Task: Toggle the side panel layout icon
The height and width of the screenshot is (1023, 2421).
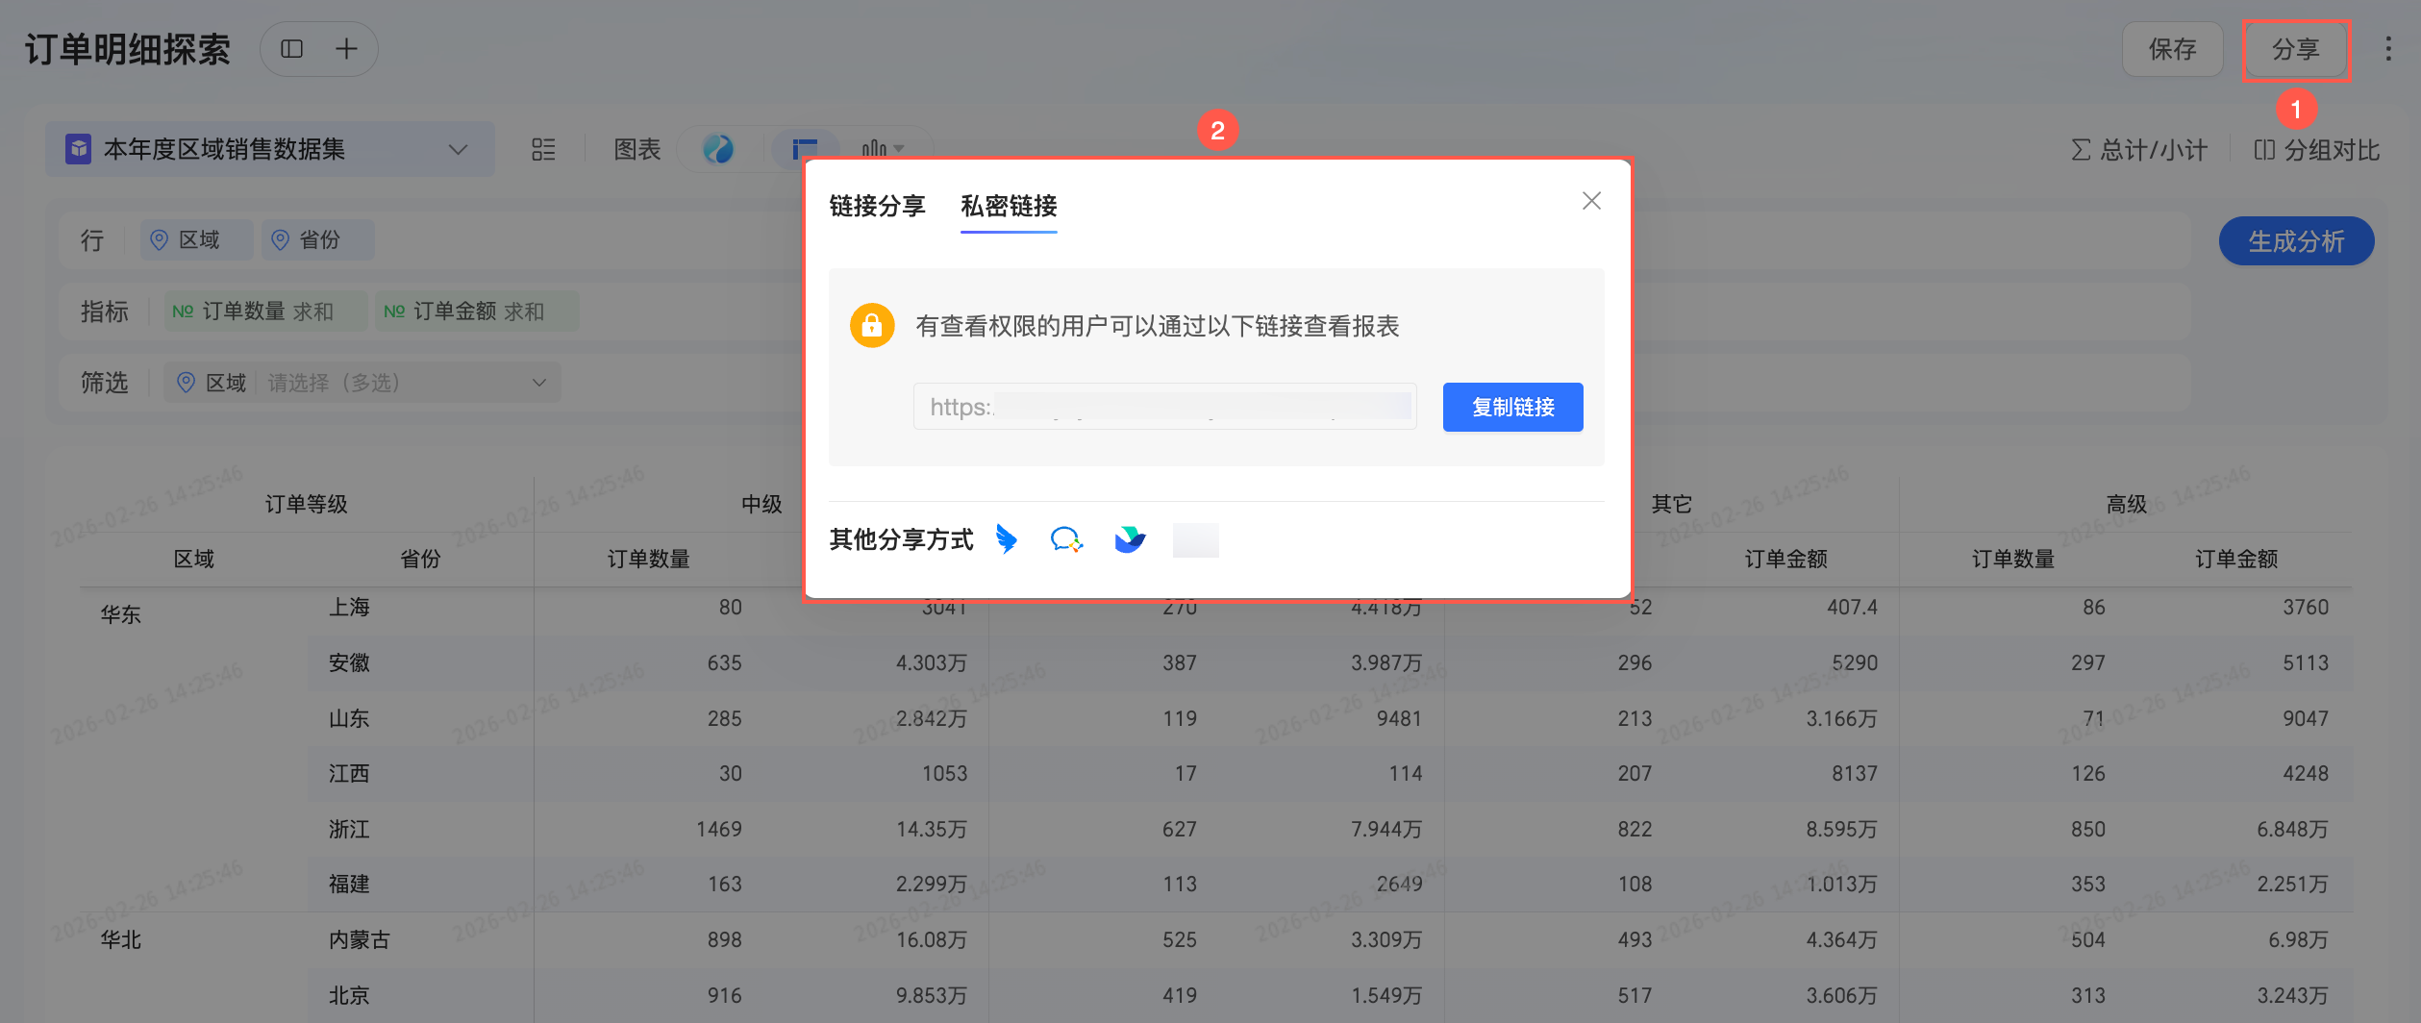Action: click(x=292, y=49)
